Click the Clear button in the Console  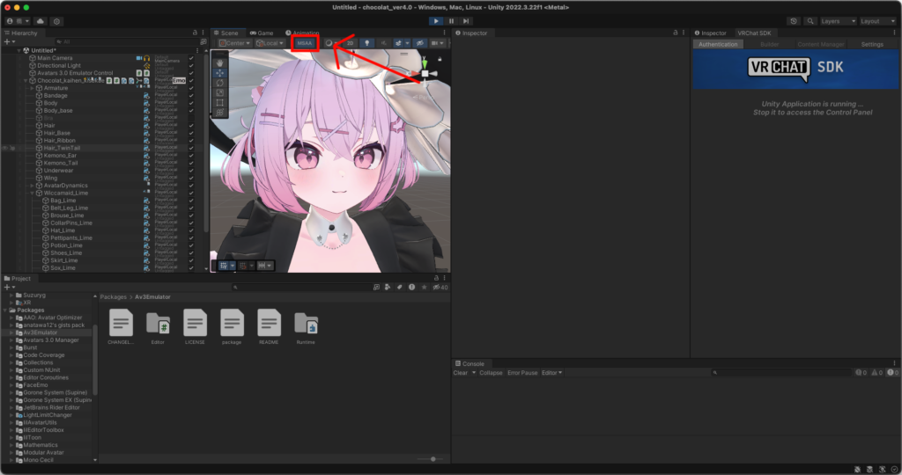[x=460, y=373]
